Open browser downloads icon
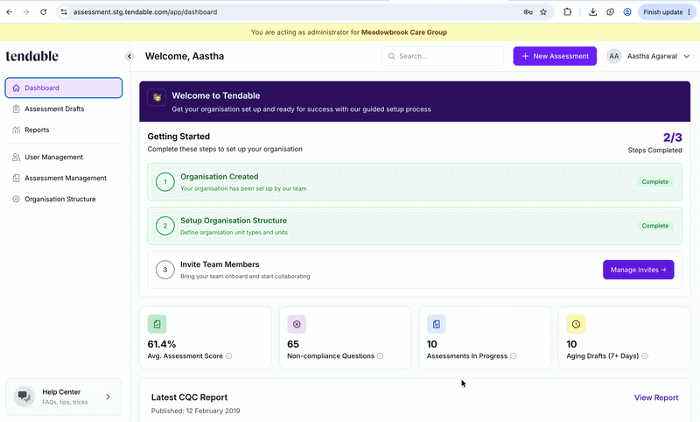700x422 pixels. tap(593, 12)
